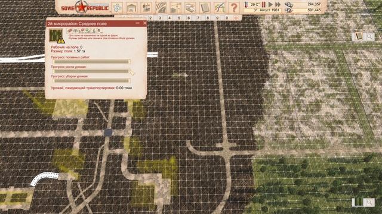Click first icon in field panel toolbar

click(x=70, y=31)
